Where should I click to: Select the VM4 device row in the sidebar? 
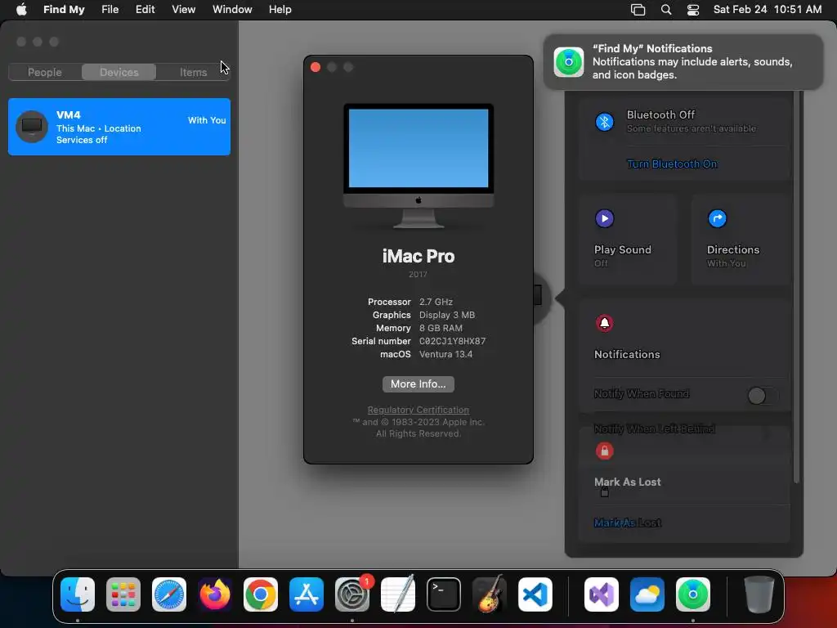119,127
